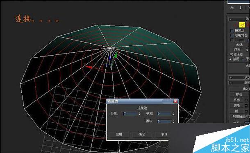The width and height of the screenshot is (250, 153).
Task: Enable the 按顶点 (By Vertex) checkbox
Action: click(x=232, y=31)
